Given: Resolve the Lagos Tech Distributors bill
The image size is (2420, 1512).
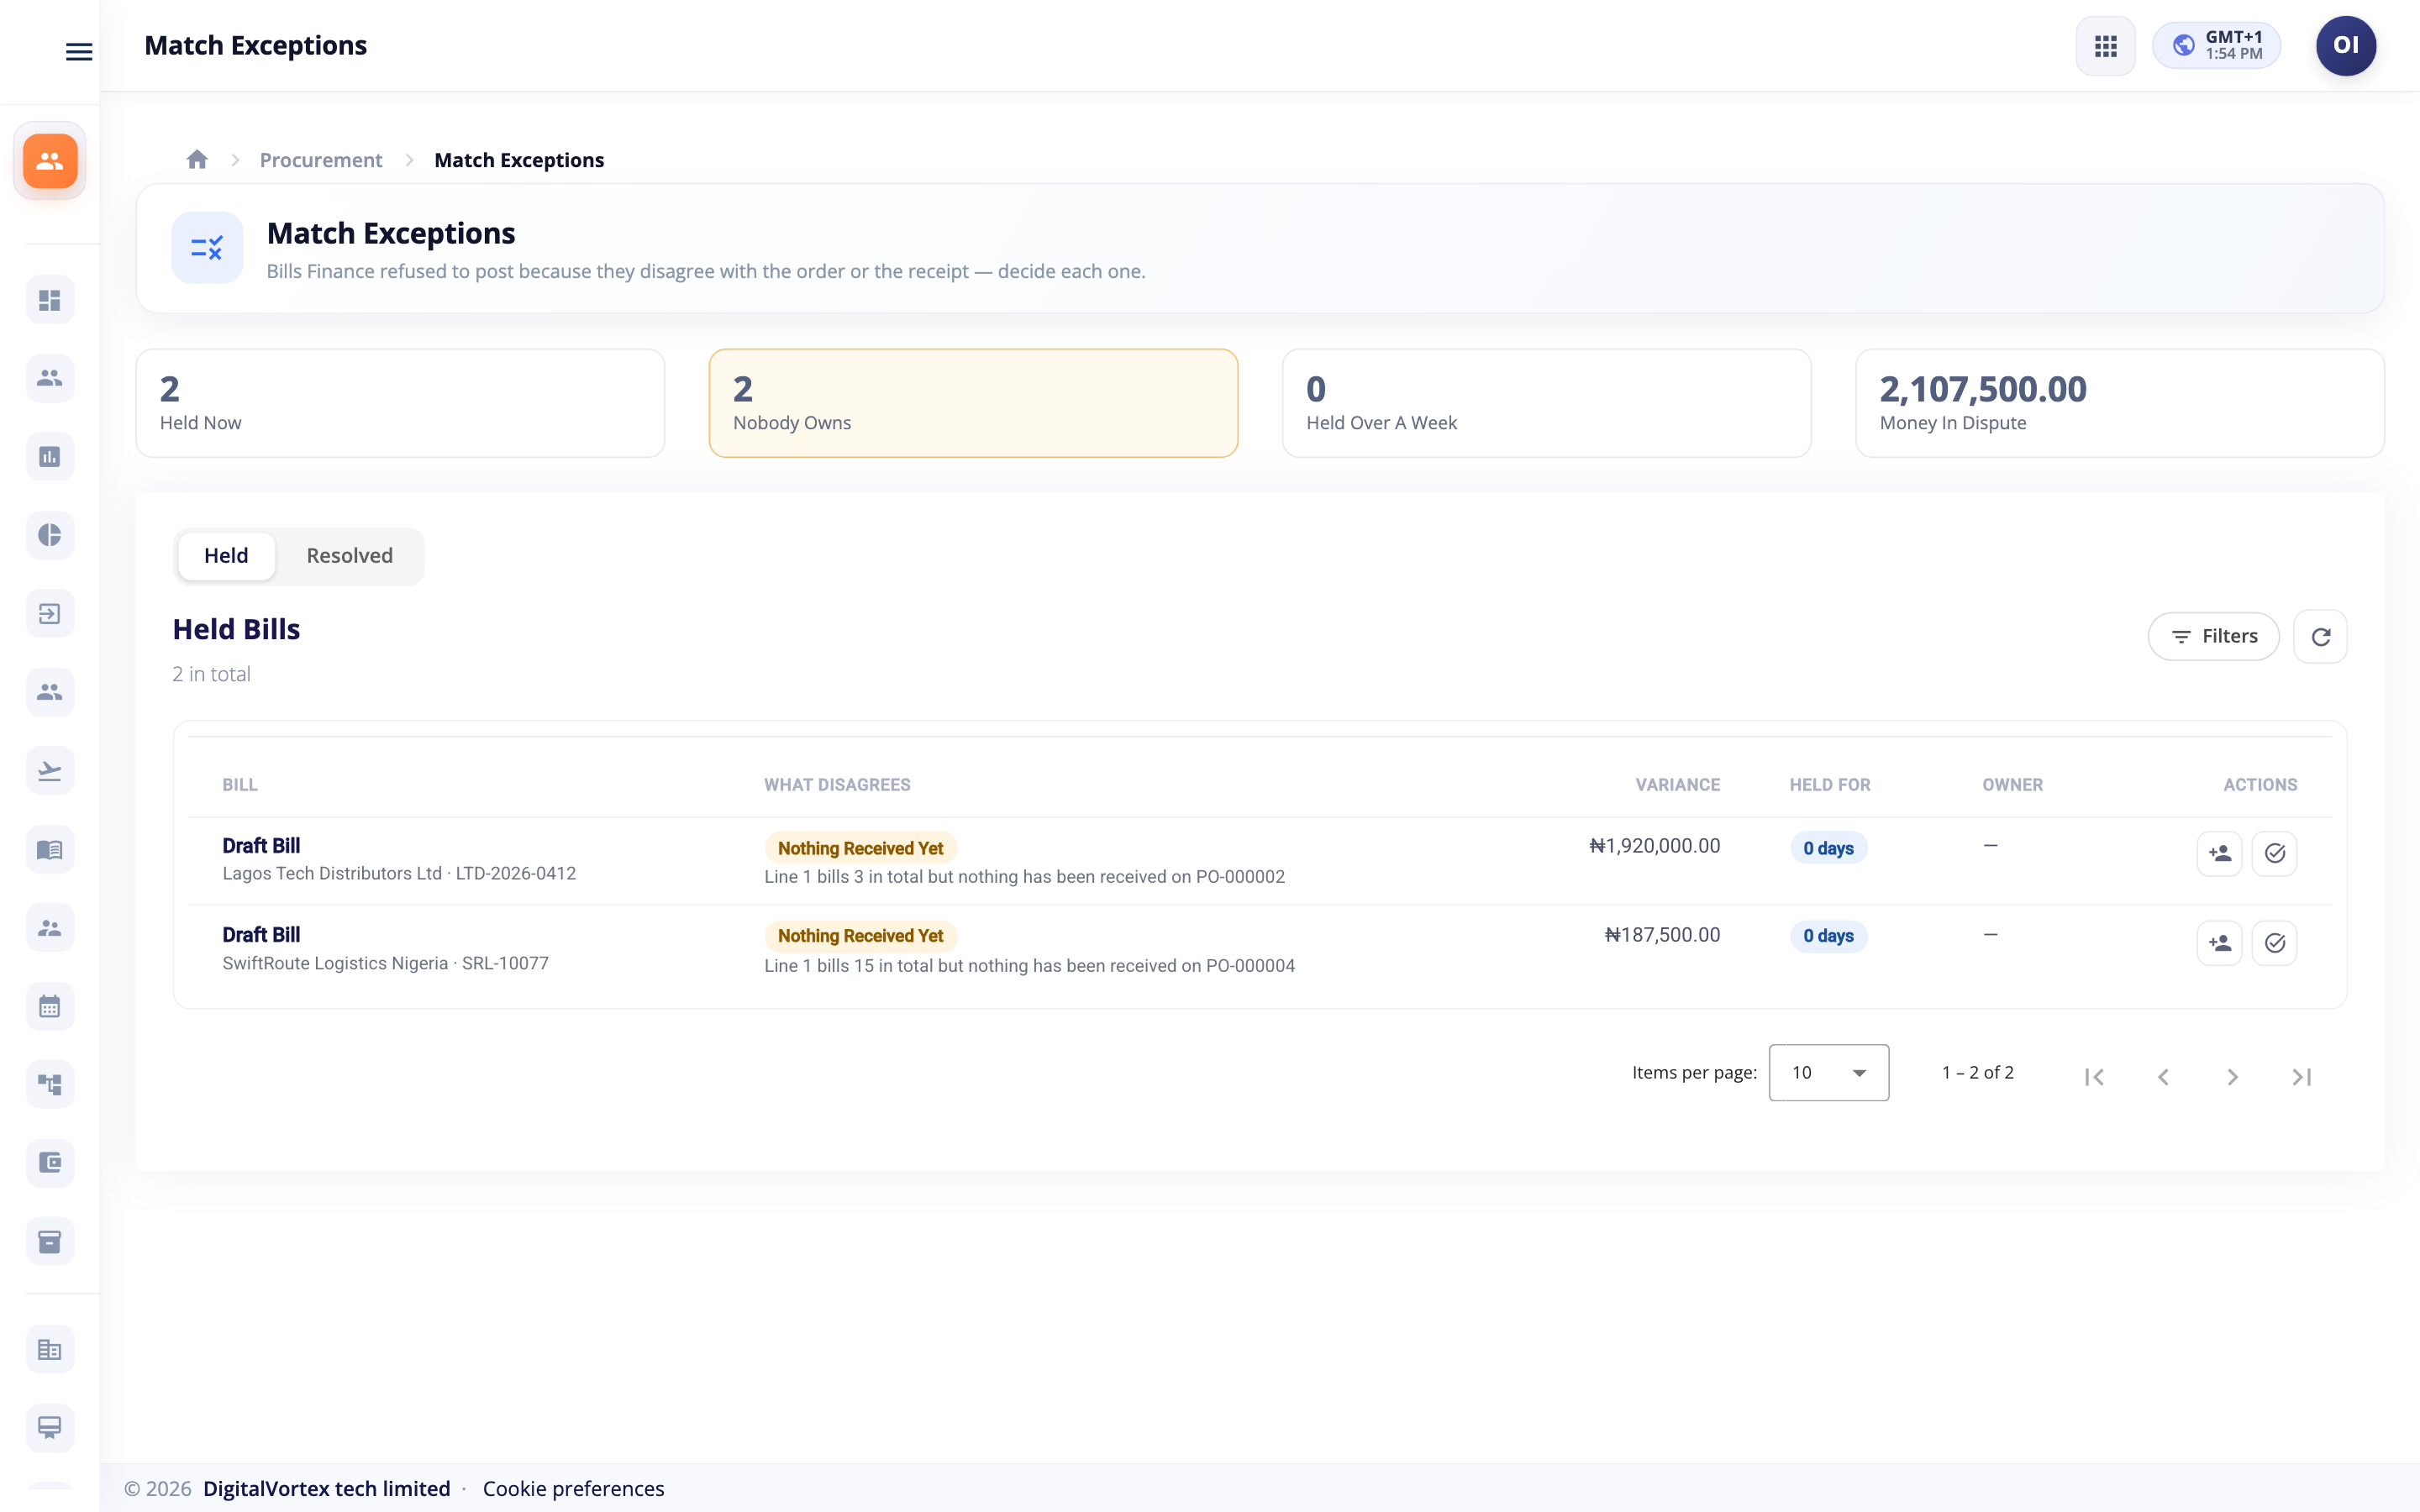Looking at the screenshot, I should click(x=2274, y=853).
